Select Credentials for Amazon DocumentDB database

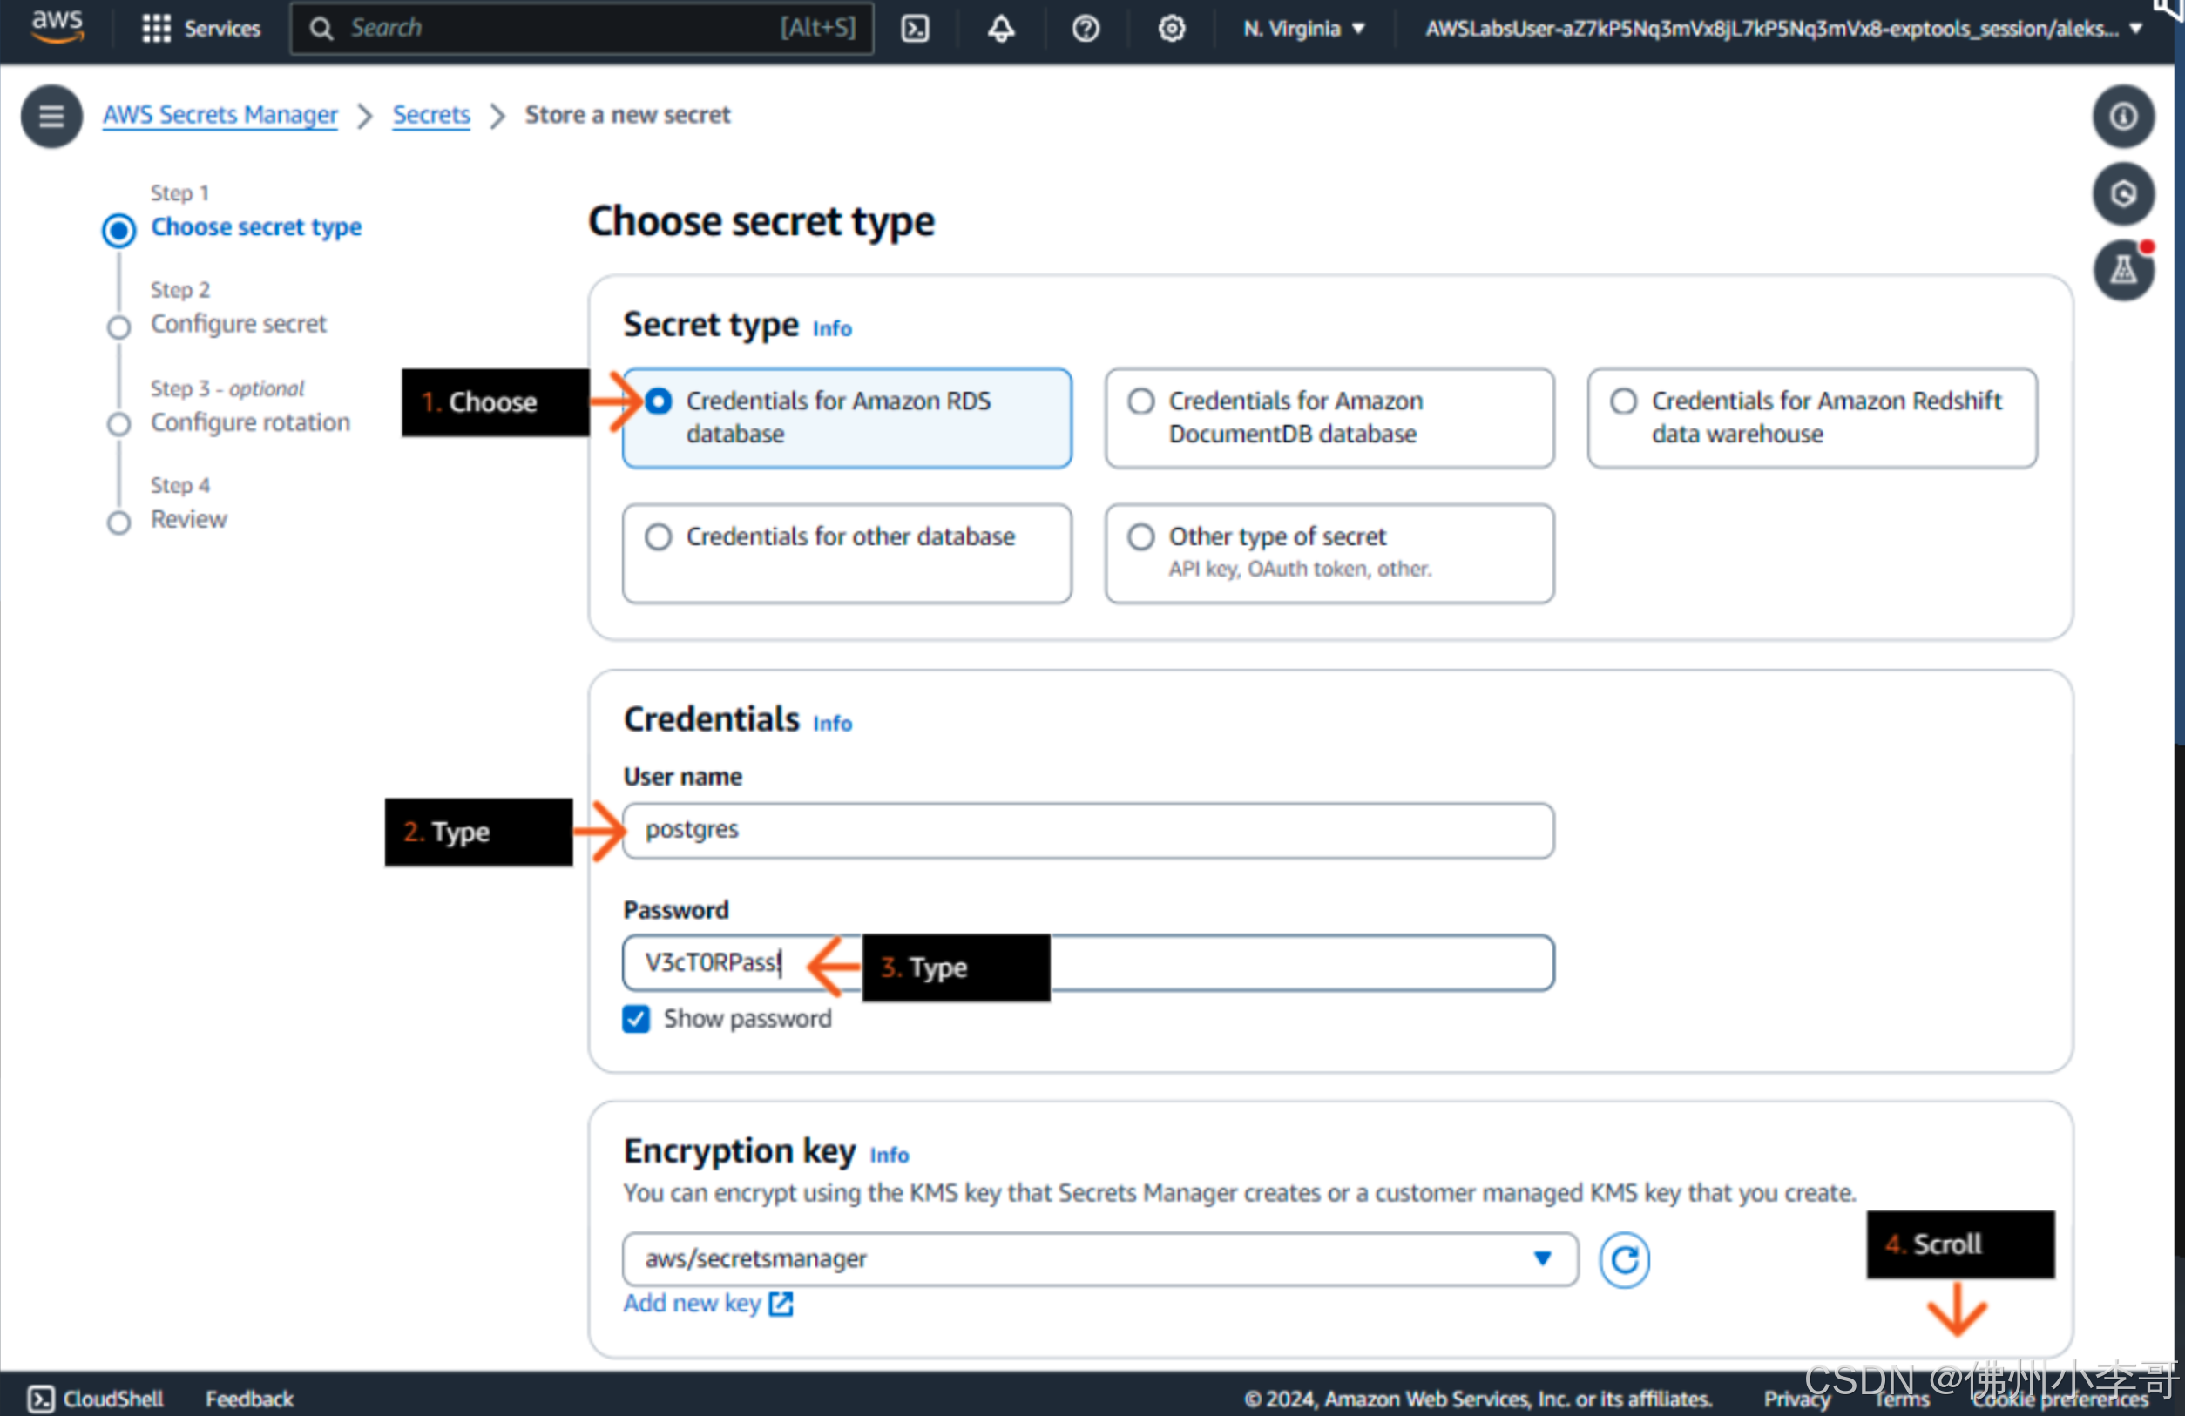coord(1329,417)
